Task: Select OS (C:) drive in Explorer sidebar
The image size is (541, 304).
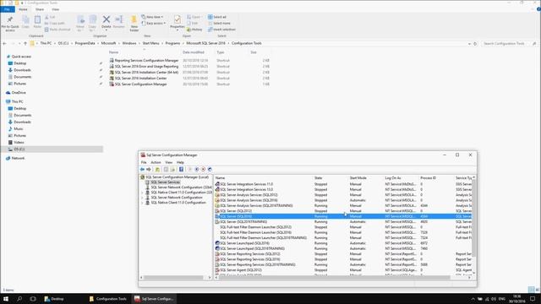Action: (52, 149)
